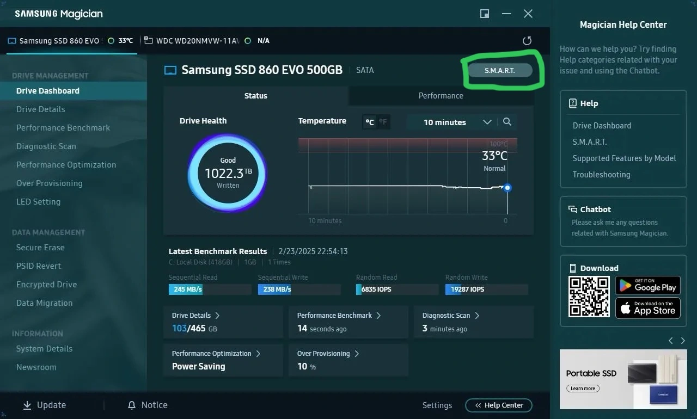The width and height of the screenshot is (697, 419).
Task: Click the Random Read 6835 IOPS bar
Action: click(397, 289)
